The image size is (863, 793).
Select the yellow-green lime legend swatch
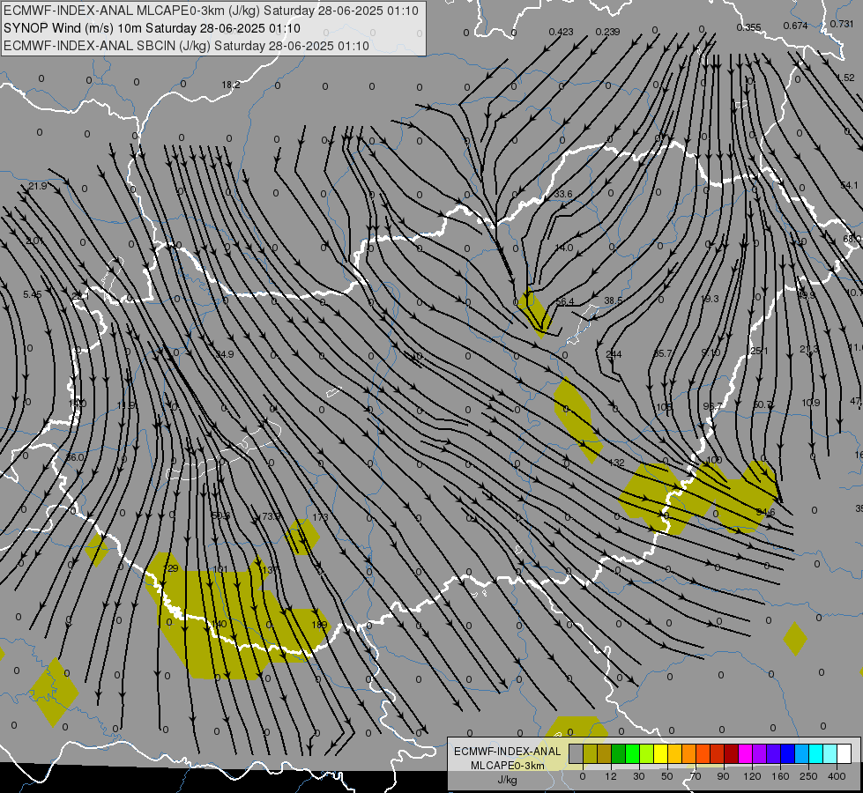tap(647, 754)
